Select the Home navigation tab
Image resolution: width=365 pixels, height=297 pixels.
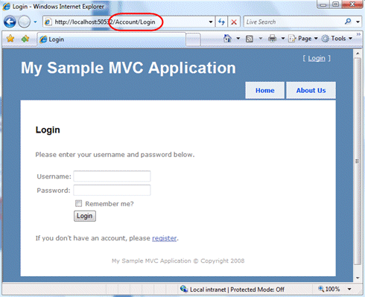(265, 91)
